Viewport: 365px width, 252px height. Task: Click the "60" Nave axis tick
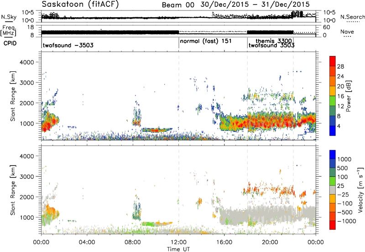click(x=327, y=27)
